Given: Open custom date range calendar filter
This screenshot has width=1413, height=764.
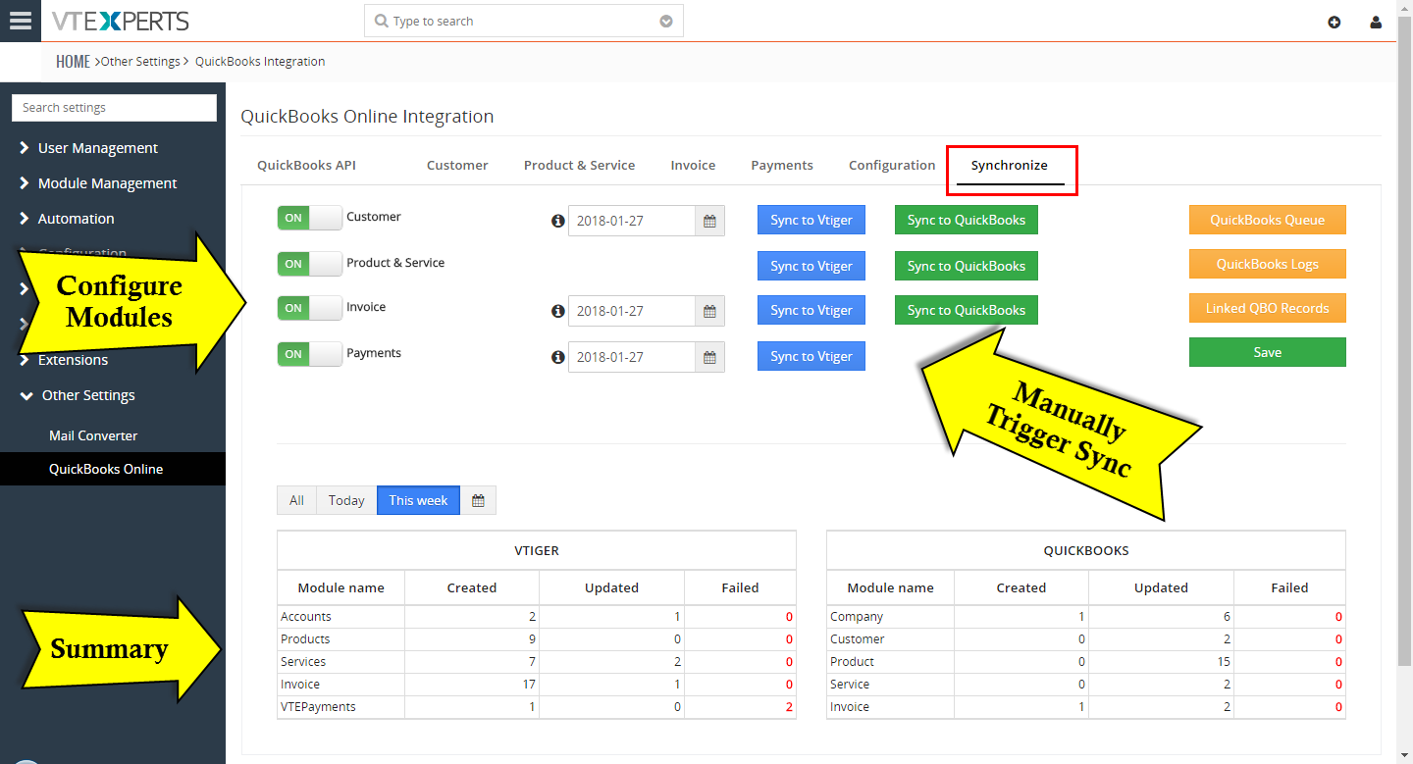Looking at the screenshot, I should tap(478, 500).
